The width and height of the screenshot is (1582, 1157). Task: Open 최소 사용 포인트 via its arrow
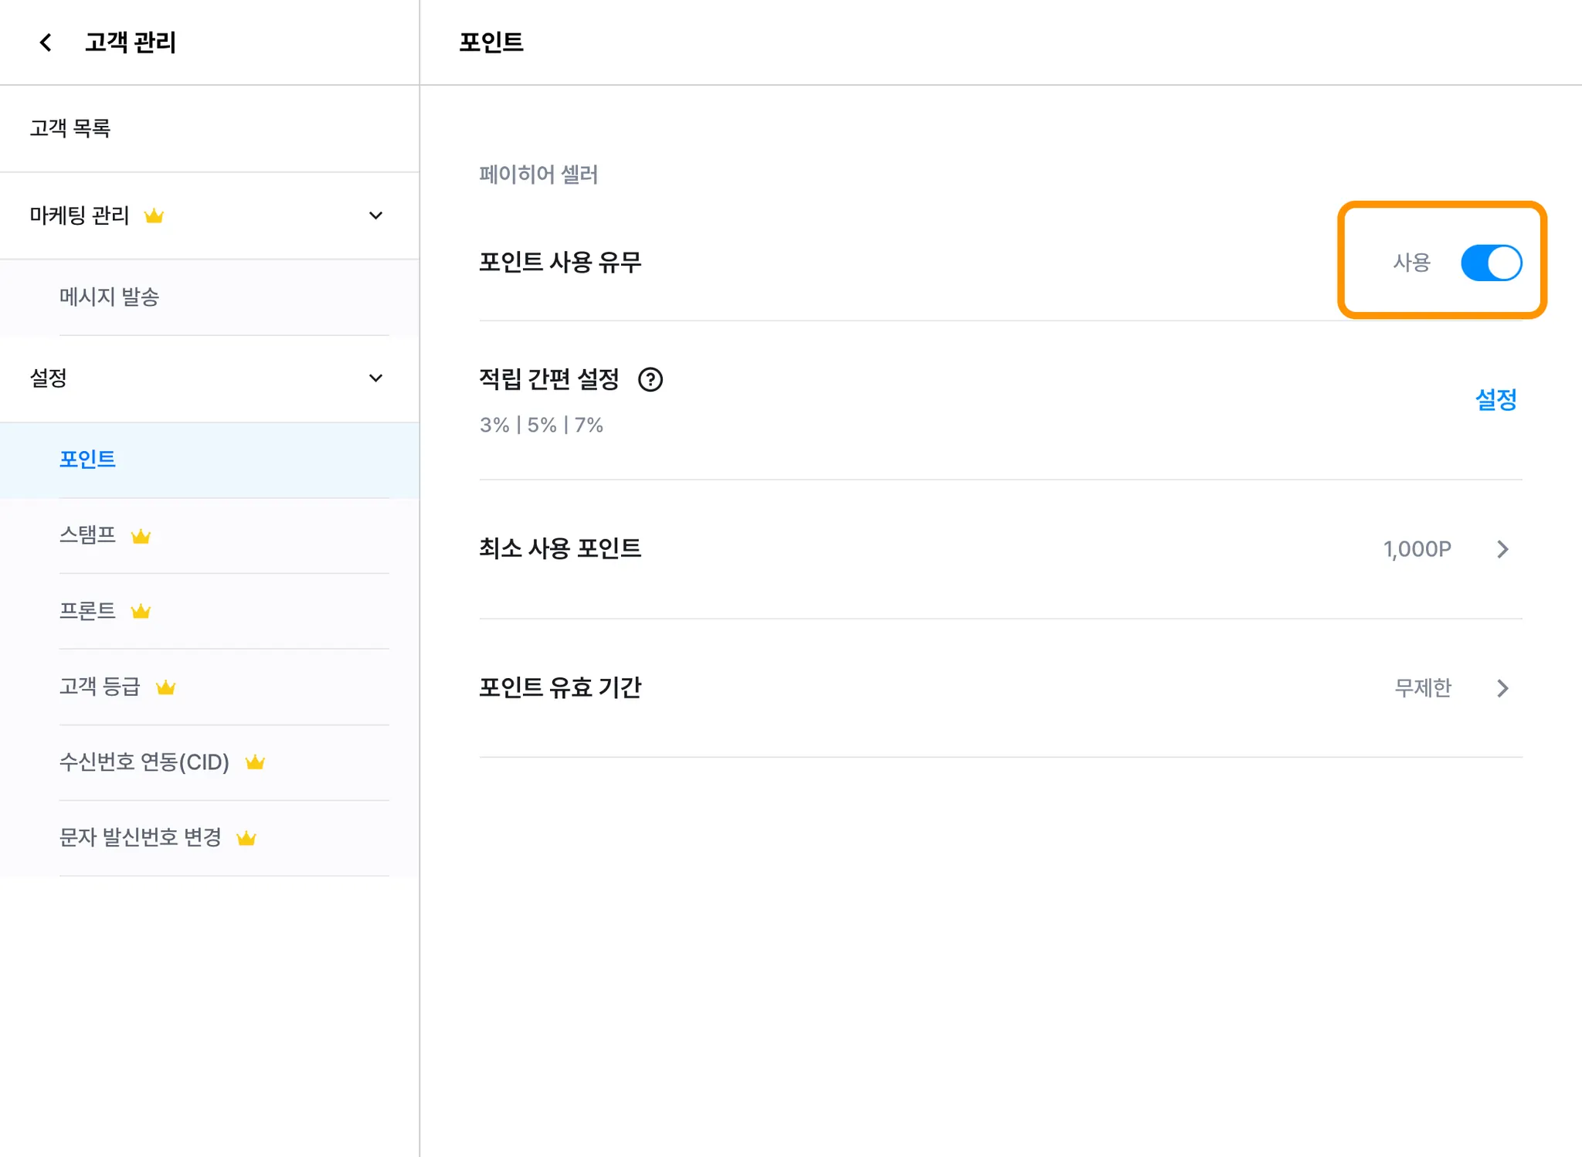pos(1502,549)
